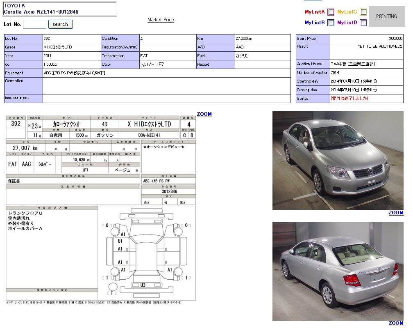The image size is (413, 331).
Task: Toggle the MyListD checkbox
Action: pos(363,23)
